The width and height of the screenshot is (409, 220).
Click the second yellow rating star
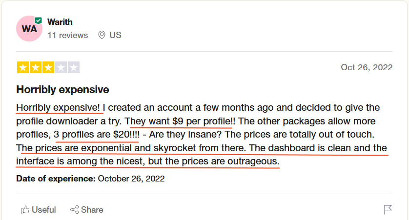(x=35, y=67)
